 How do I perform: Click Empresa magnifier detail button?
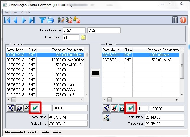click(x=19, y=108)
